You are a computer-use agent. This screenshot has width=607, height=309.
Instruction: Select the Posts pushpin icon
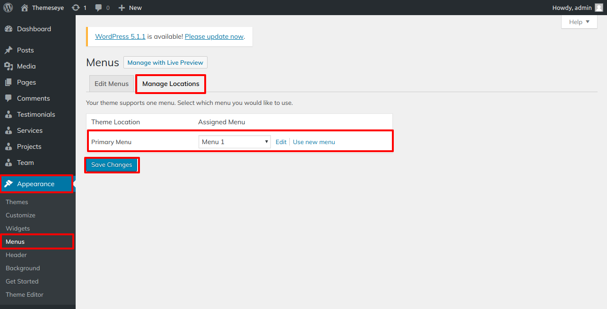click(x=9, y=50)
